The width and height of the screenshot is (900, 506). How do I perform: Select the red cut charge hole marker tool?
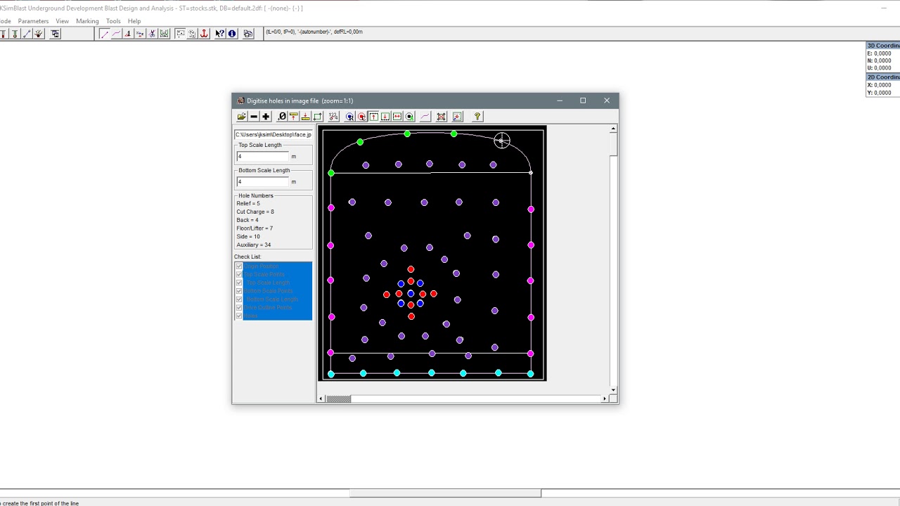[x=361, y=117]
